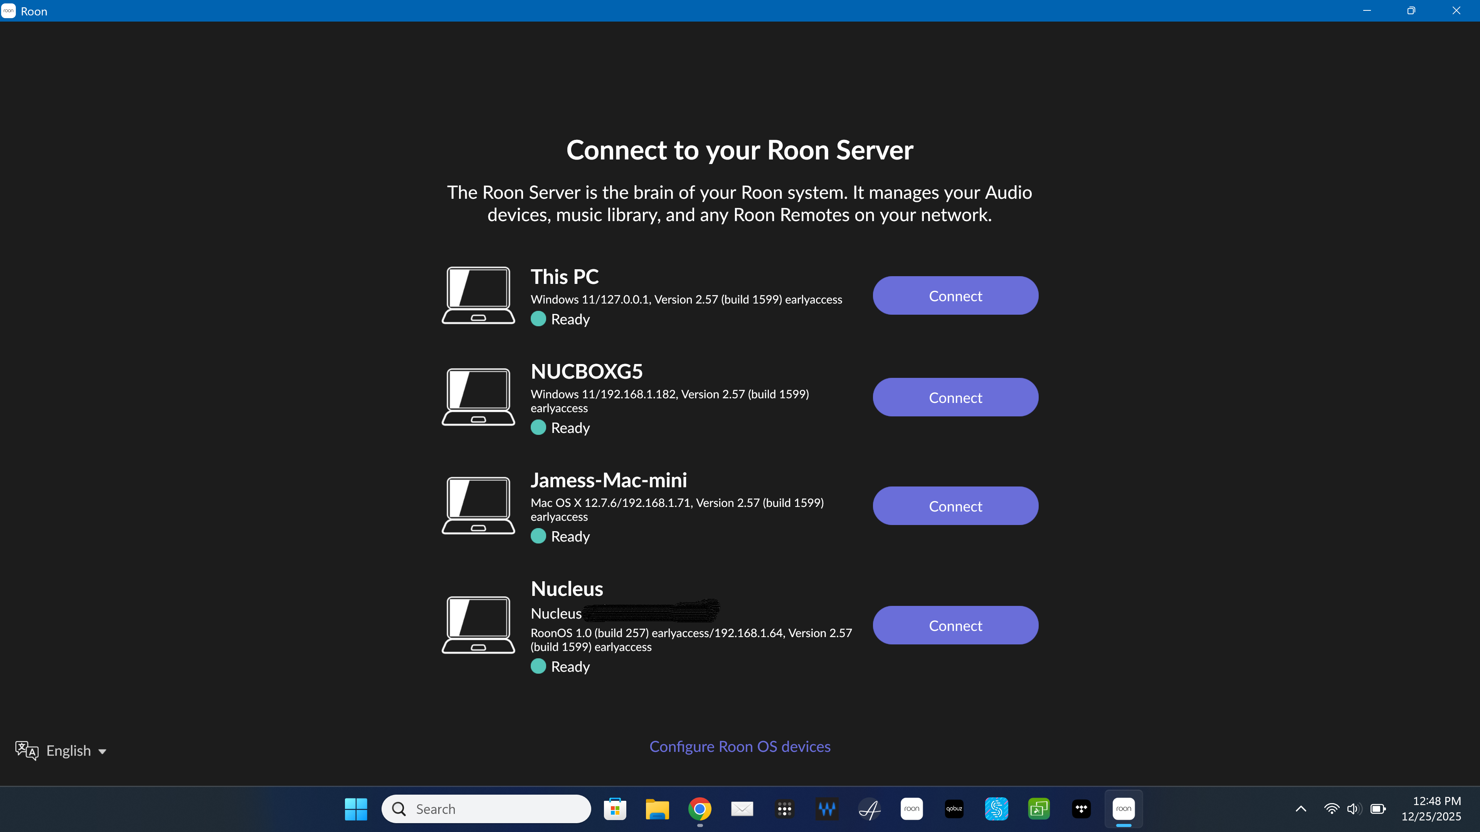Launch Google Chrome from taskbar
1480x832 pixels.
tap(699, 809)
